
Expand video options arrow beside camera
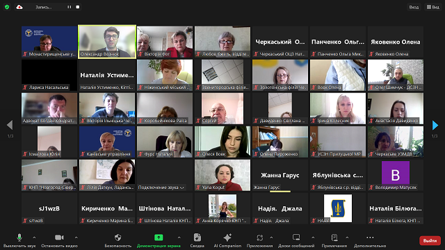76,237
